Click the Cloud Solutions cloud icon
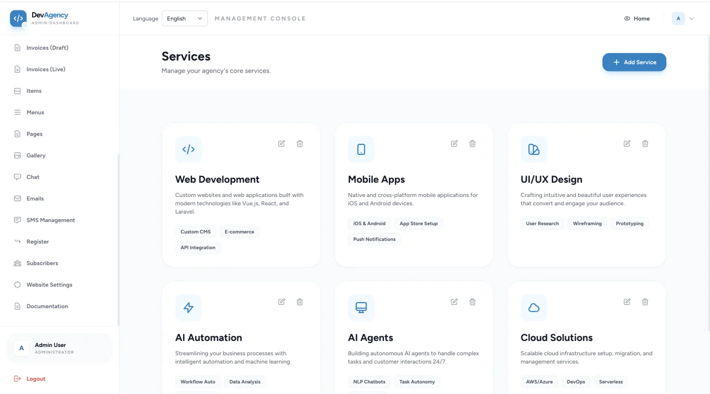This screenshot has height=394, width=710. (x=534, y=308)
